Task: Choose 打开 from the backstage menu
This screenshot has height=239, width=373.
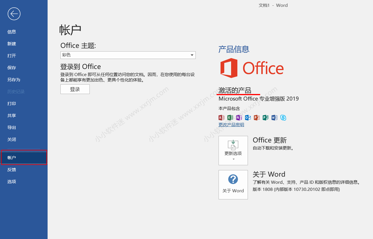Action: 24,56
